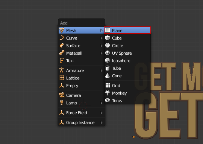
Task: Click the Empty axes icon
Action: pos(62,85)
